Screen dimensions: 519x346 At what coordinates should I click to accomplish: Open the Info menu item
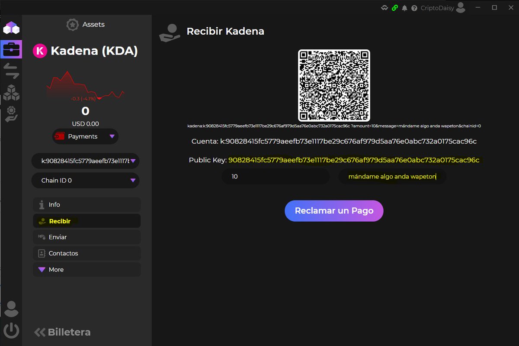pos(86,204)
